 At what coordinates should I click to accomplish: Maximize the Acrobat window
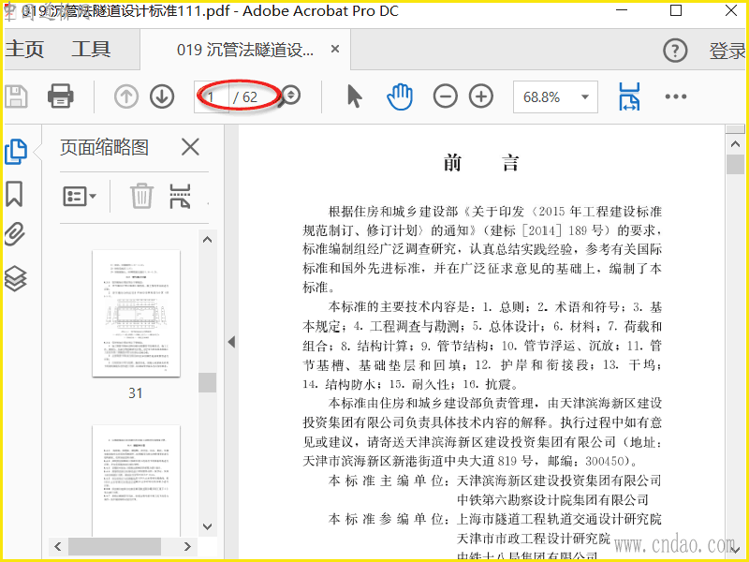click(x=676, y=10)
